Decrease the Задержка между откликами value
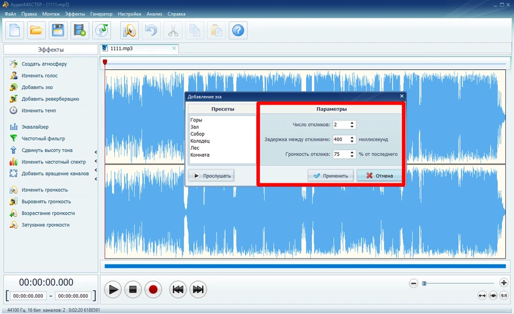Image resolution: width=514 pixels, height=314 pixels. [353, 142]
